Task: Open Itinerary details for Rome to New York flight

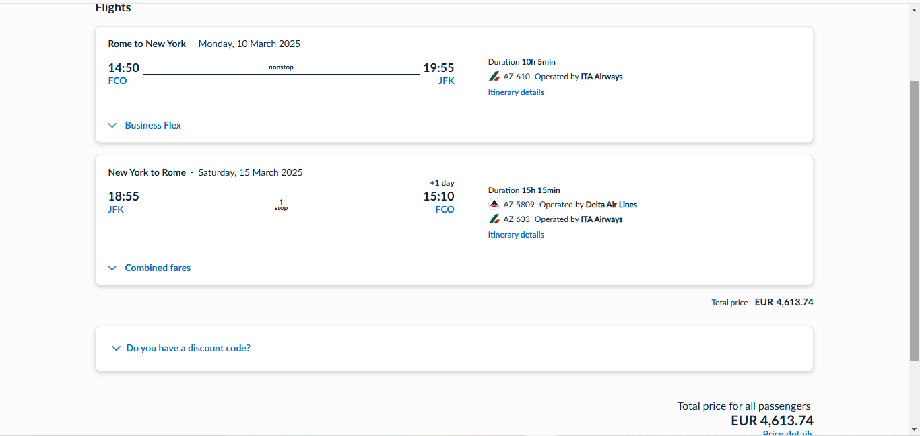Action: click(516, 92)
